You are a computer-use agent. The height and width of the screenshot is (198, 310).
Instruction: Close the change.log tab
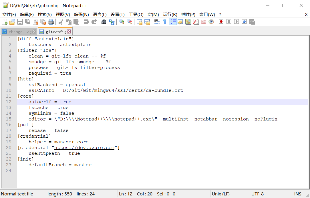(34, 31)
